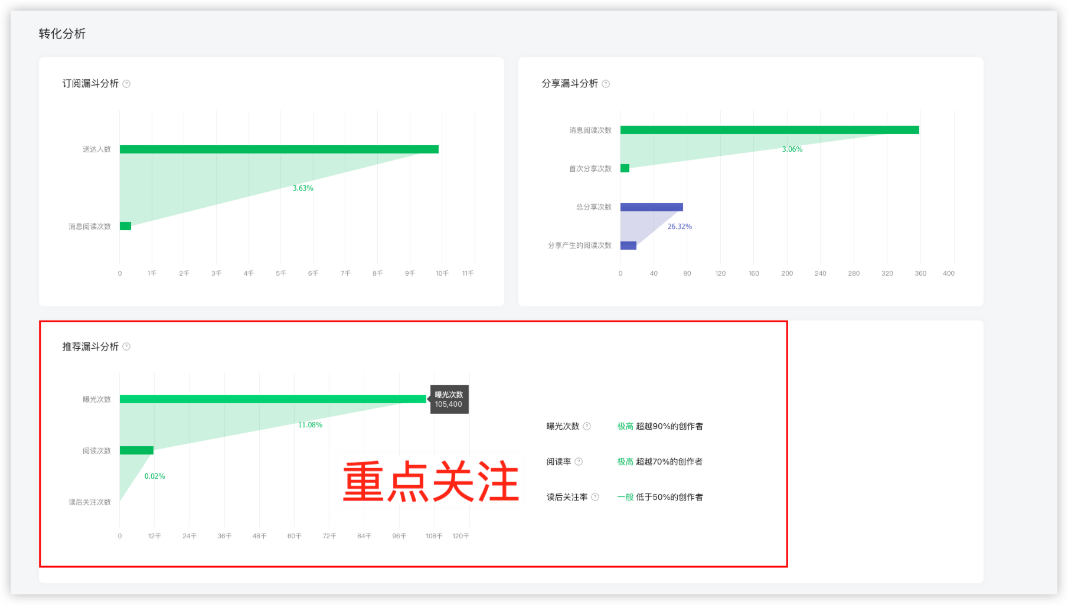Click help icon beside 分享漏斗分析 title
Screen dimensions: 1068x605
point(606,84)
